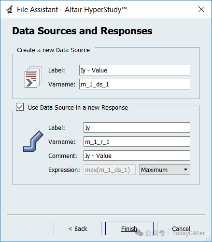Screen dimensions: 212x242
Task: Close the File Assistant dialog
Action: pos(201,9)
